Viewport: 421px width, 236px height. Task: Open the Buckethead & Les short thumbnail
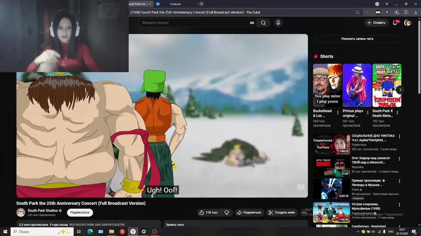click(327, 85)
